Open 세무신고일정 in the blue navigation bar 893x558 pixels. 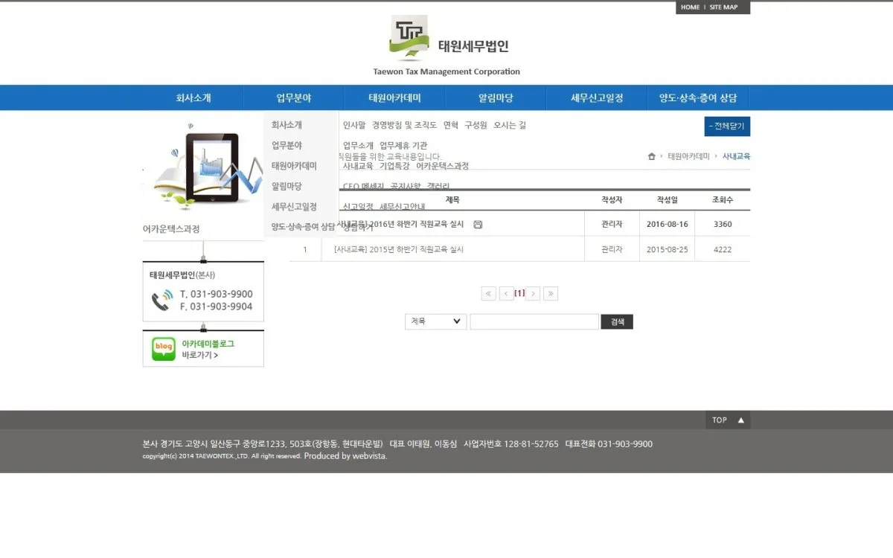(x=597, y=97)
